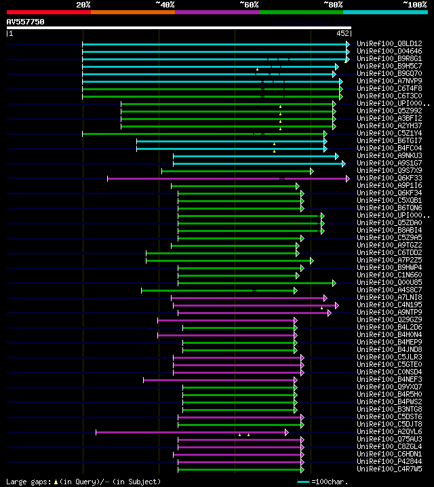Click the green alignment bar for UniRef100_Q00U85
434x487 pixels.
257,283
